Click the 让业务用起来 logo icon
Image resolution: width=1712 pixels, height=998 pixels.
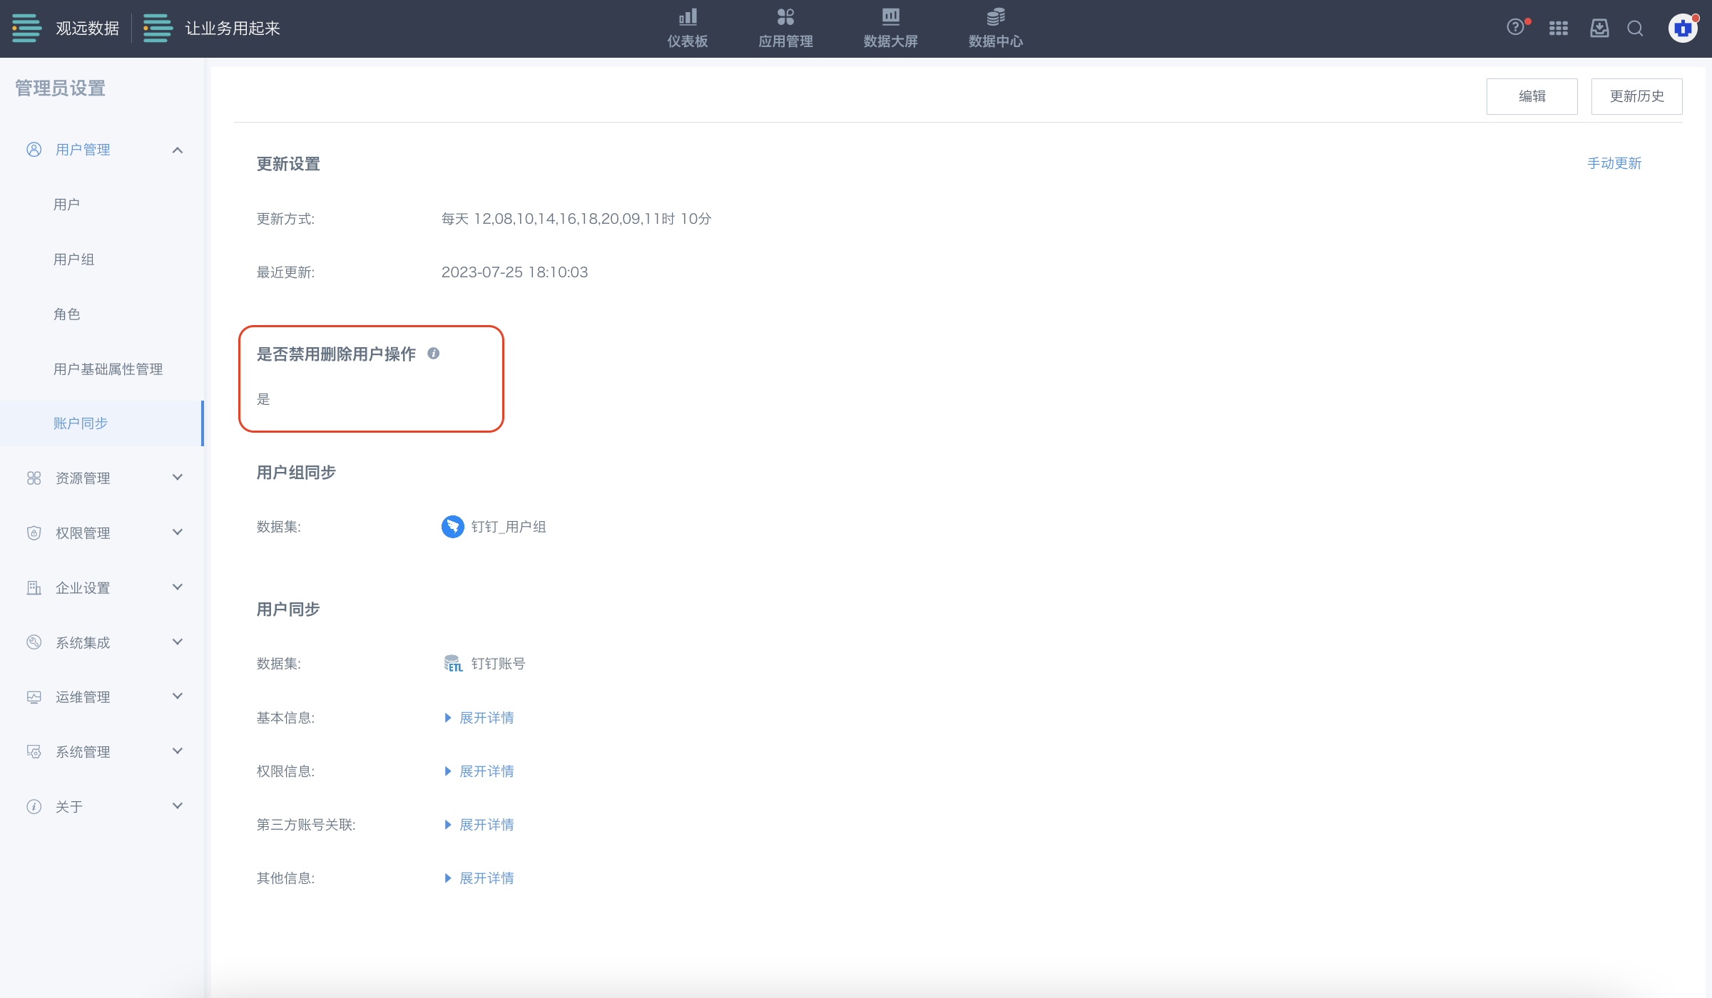[158, 29]
